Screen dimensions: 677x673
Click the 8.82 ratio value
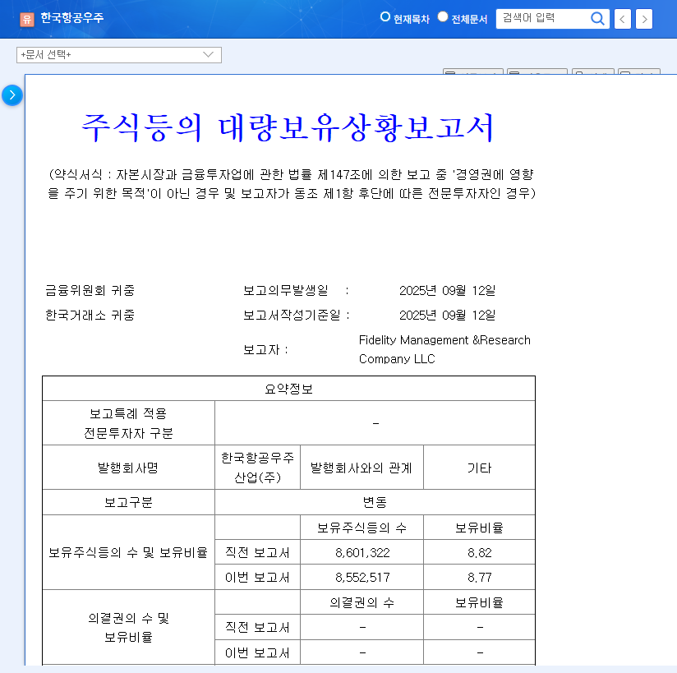pyautogui.click(x=479, y=552)
